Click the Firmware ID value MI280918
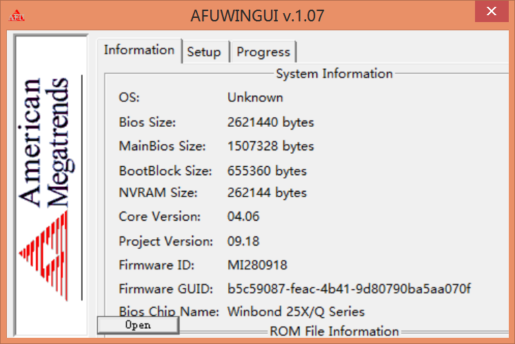 257,265
